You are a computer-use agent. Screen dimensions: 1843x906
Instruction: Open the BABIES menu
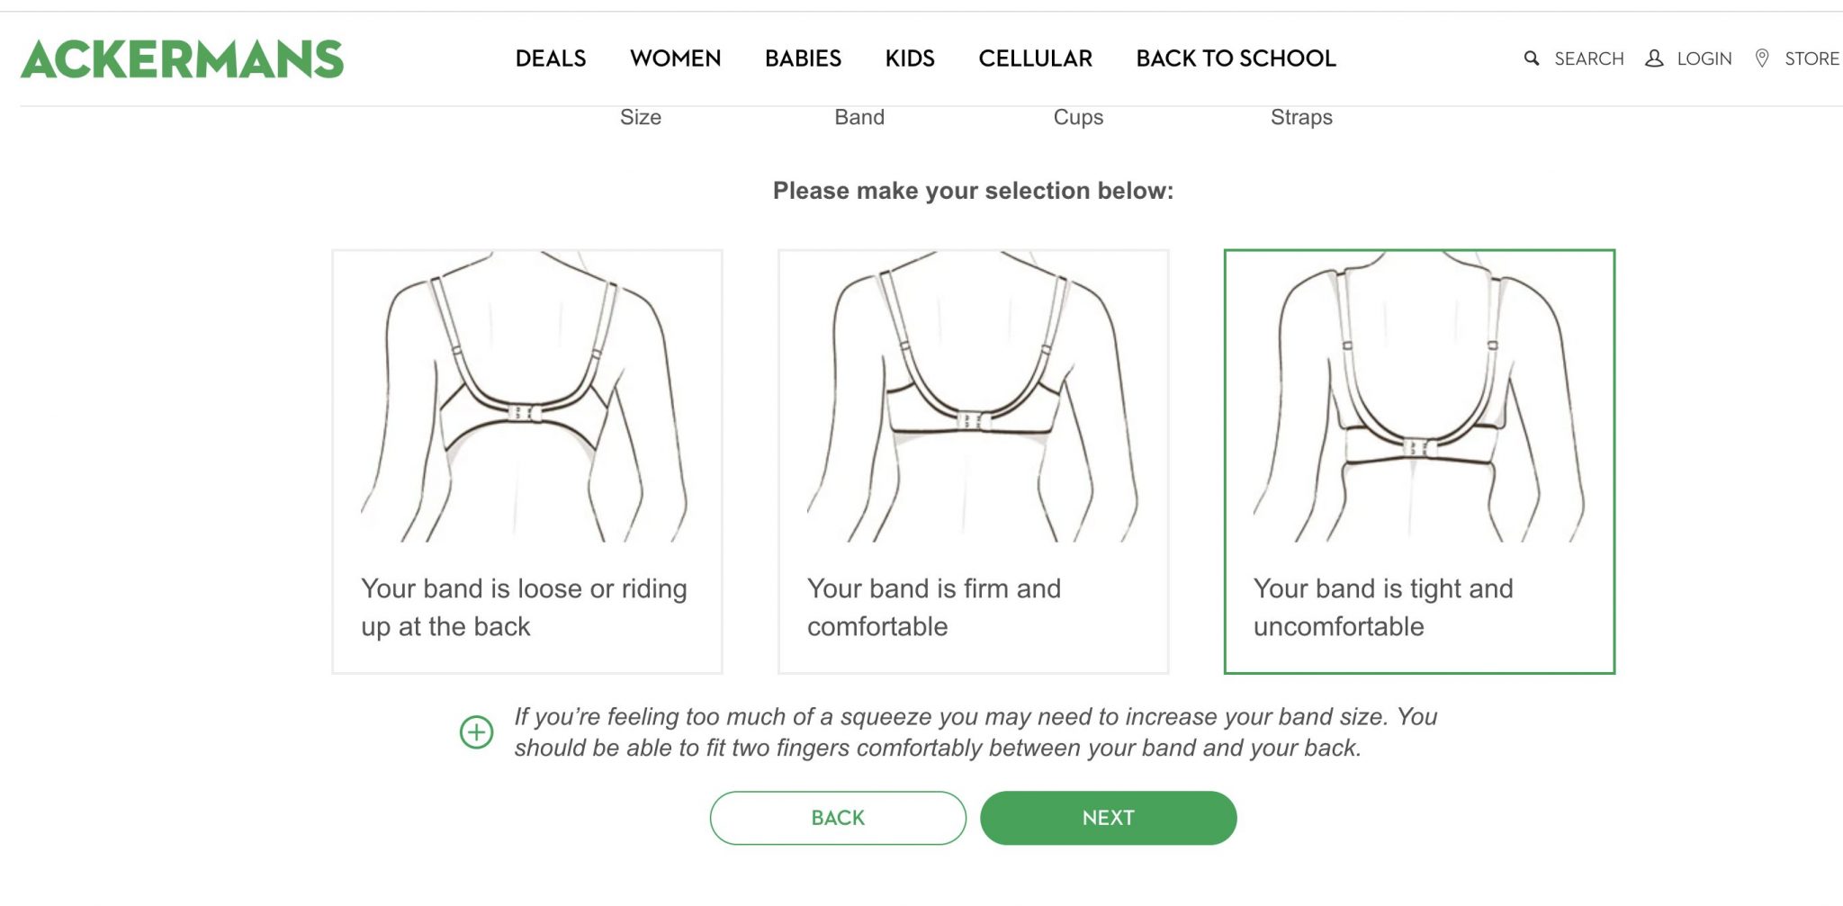pos(803,58)
